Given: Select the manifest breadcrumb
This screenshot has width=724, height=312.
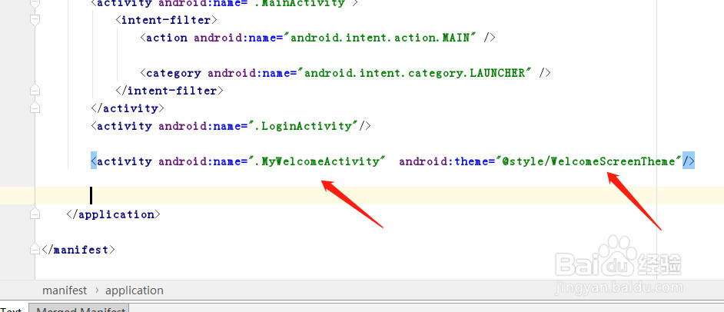Looking at the screenshot, I should coord(65,290).
